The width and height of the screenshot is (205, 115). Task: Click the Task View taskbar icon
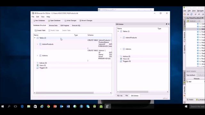(15, 106)
